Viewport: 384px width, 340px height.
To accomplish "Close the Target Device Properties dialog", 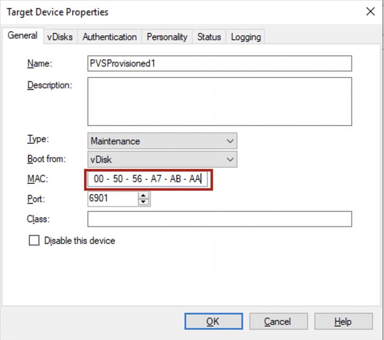I will [x=370, y=11].
